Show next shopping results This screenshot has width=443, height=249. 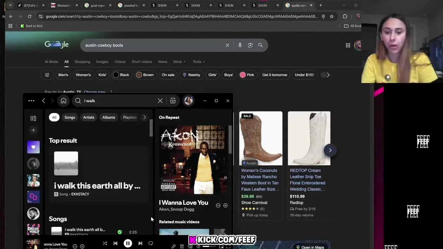(x=330, y=150)
